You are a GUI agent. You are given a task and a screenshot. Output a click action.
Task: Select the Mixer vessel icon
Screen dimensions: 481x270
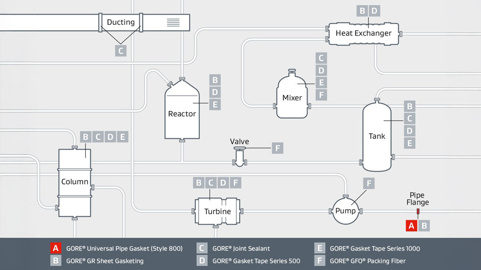click(292, 98)
